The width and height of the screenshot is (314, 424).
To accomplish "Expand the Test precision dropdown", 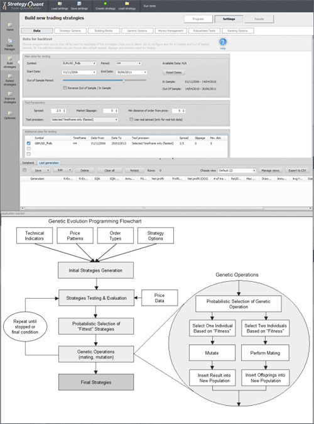I will point(85,120).
